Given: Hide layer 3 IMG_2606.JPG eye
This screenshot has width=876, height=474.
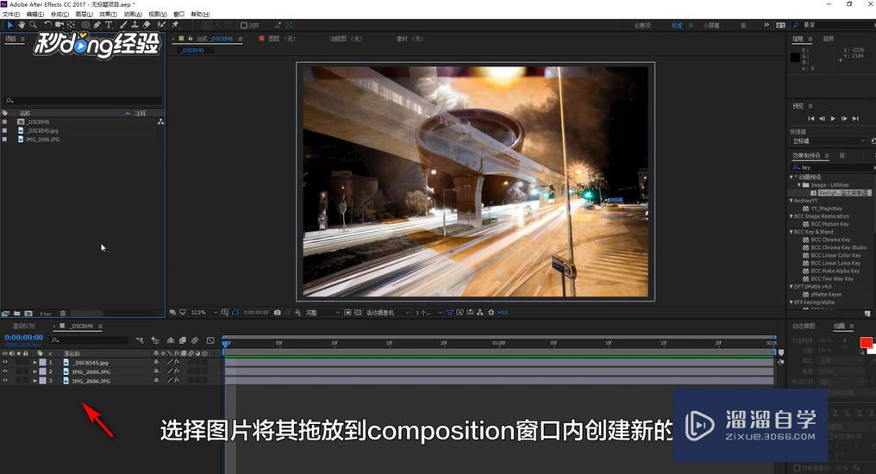Looking at the screenshot, I should 5,381.
